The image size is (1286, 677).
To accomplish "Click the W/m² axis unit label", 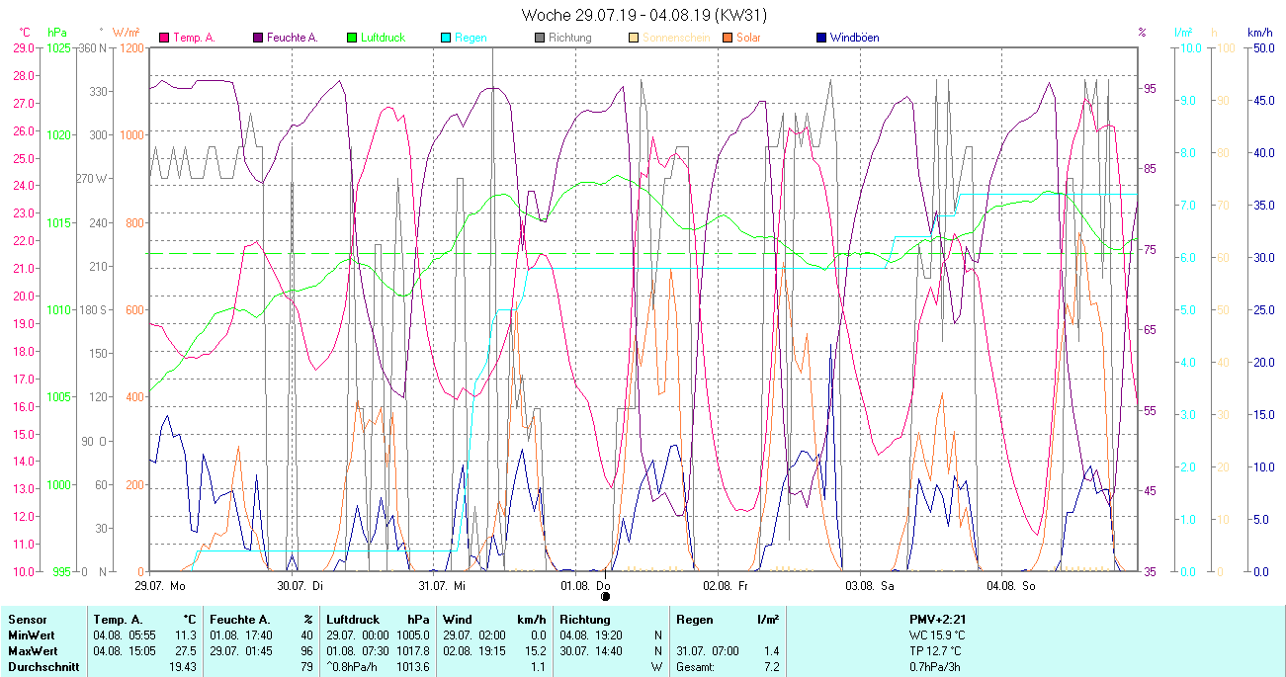I will [x=127, y=33].
